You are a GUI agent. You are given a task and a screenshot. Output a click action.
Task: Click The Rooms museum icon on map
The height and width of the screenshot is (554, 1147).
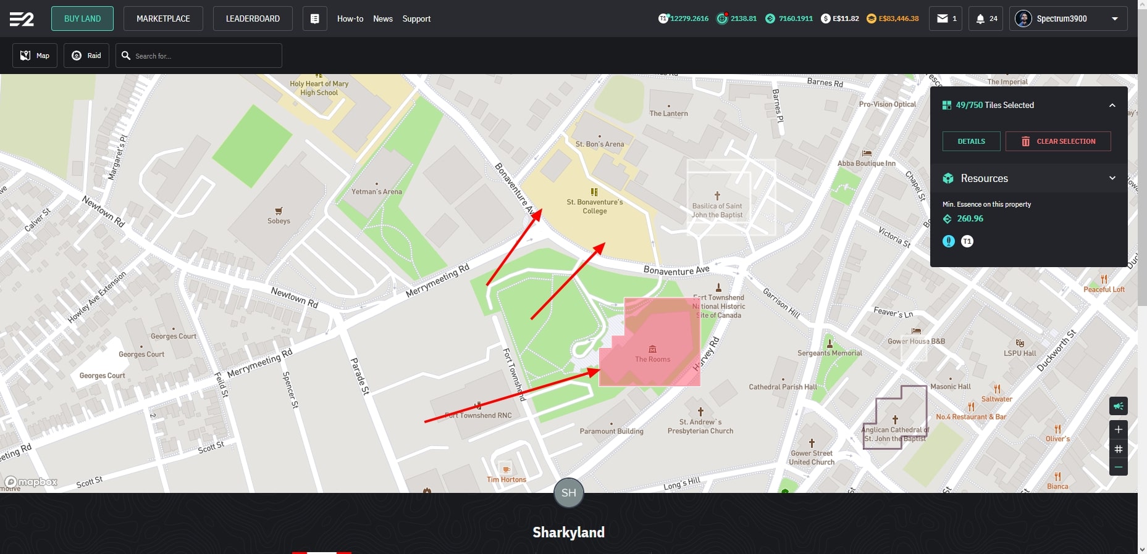(x=652, y=349)
